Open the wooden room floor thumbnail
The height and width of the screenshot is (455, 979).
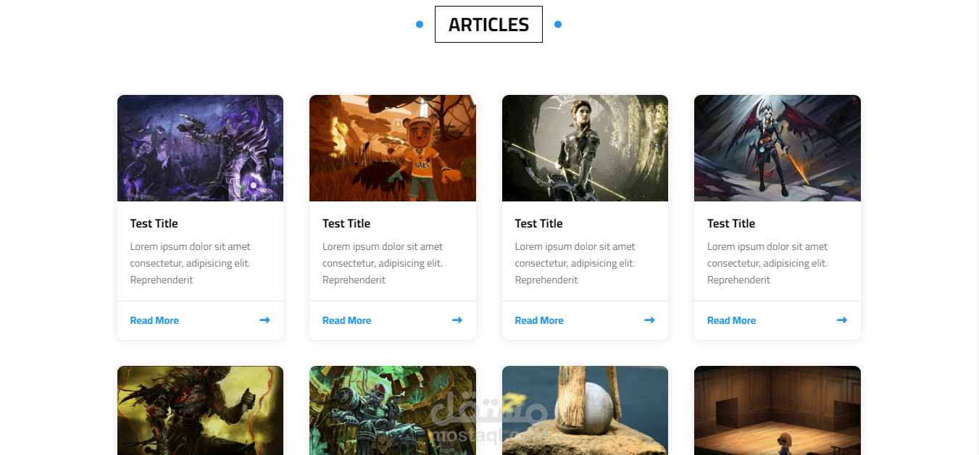[778, 410]
